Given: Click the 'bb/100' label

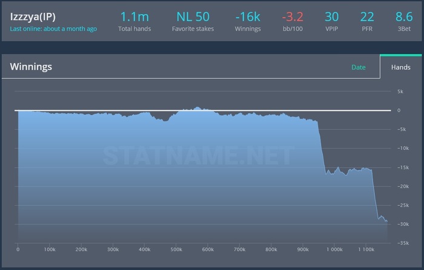Looking at the screenshot, I should (293, 28).
